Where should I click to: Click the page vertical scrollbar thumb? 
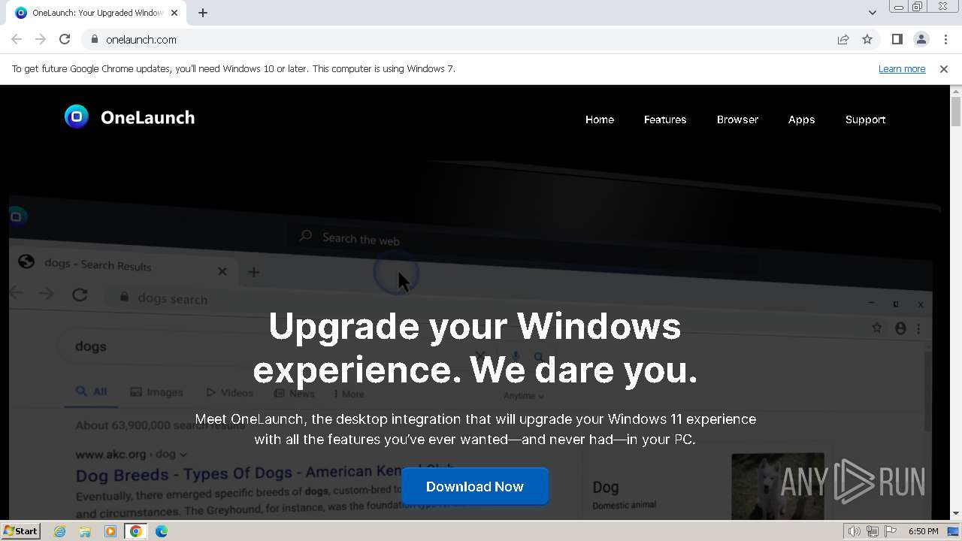[956, 112]
